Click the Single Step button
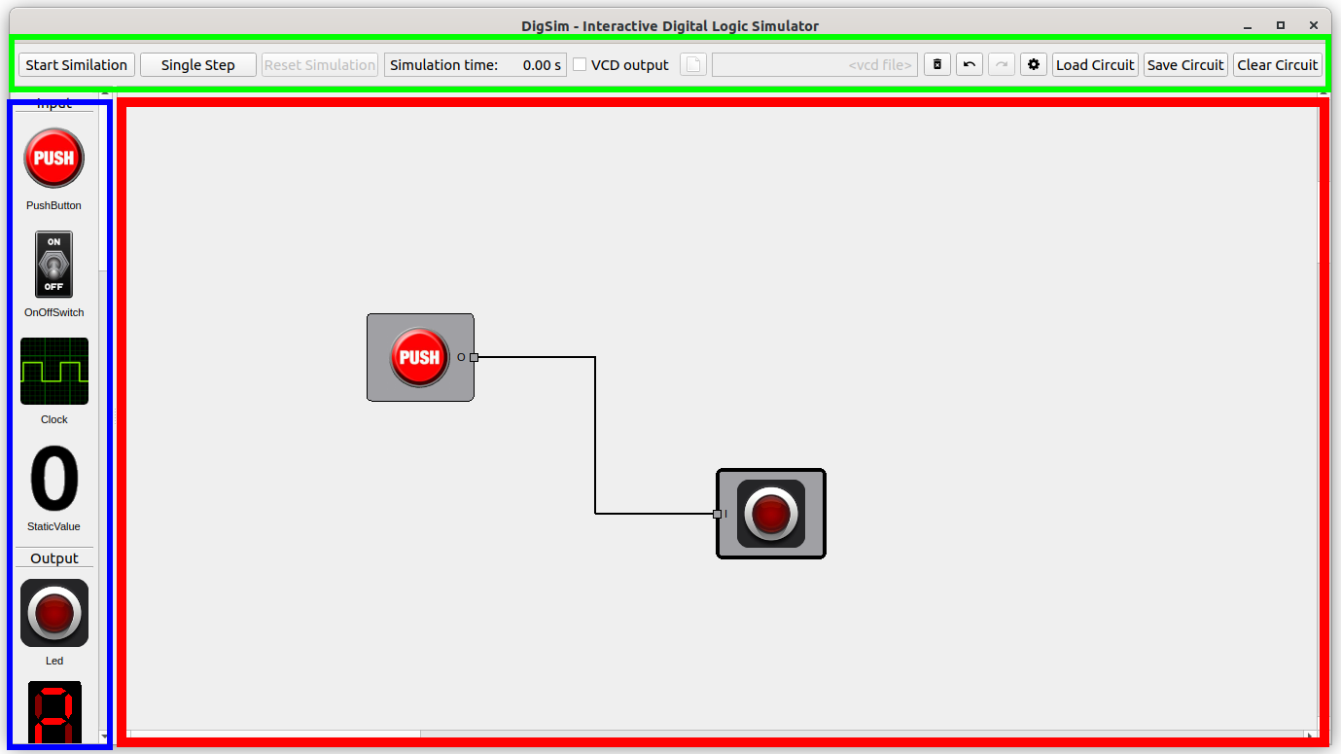1341x754 pixels. 198,65
